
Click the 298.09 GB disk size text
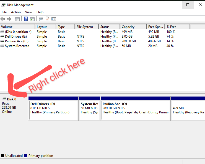[x=9, y=108]
